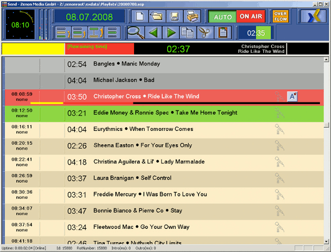Open a playlist with the folder icon
Screen dimensions: 331x252
(x=156, y=17)
